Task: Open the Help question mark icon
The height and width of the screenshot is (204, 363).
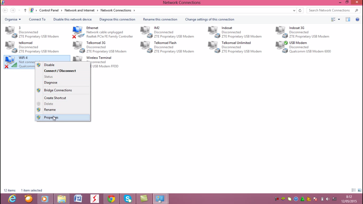Action: tap(357, 19)
